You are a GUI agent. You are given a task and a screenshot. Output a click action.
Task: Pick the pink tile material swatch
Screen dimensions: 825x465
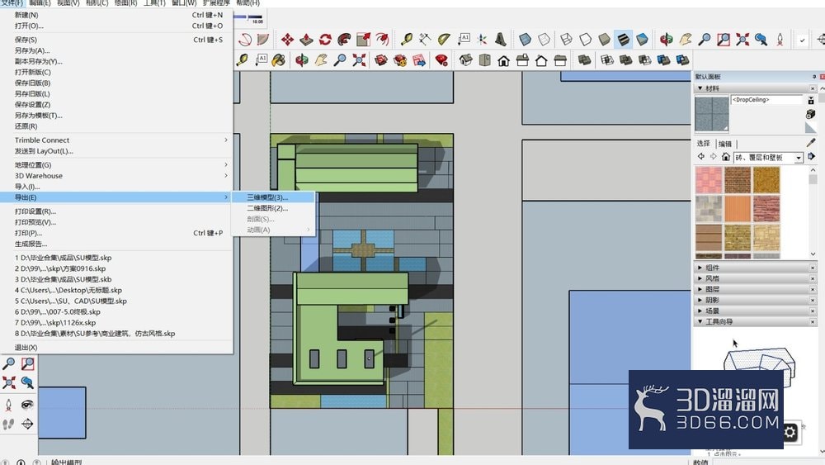pyautogui.click(x=709, y=180)
